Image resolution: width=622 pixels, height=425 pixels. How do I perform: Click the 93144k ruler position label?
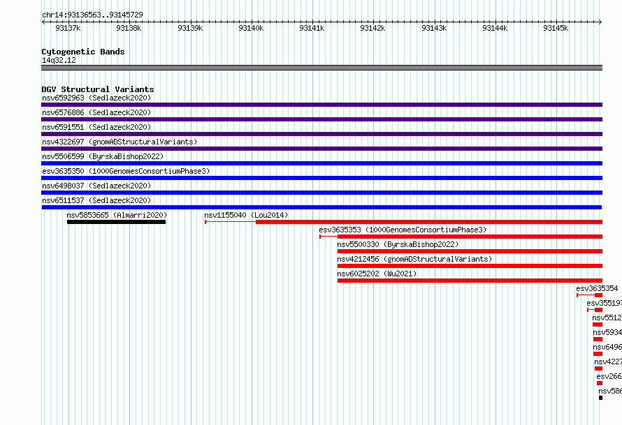pyautogui.click(x=495, y=28)
